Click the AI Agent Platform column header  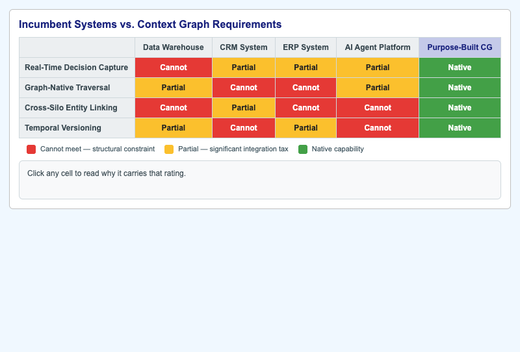click(x=378, y=47)
